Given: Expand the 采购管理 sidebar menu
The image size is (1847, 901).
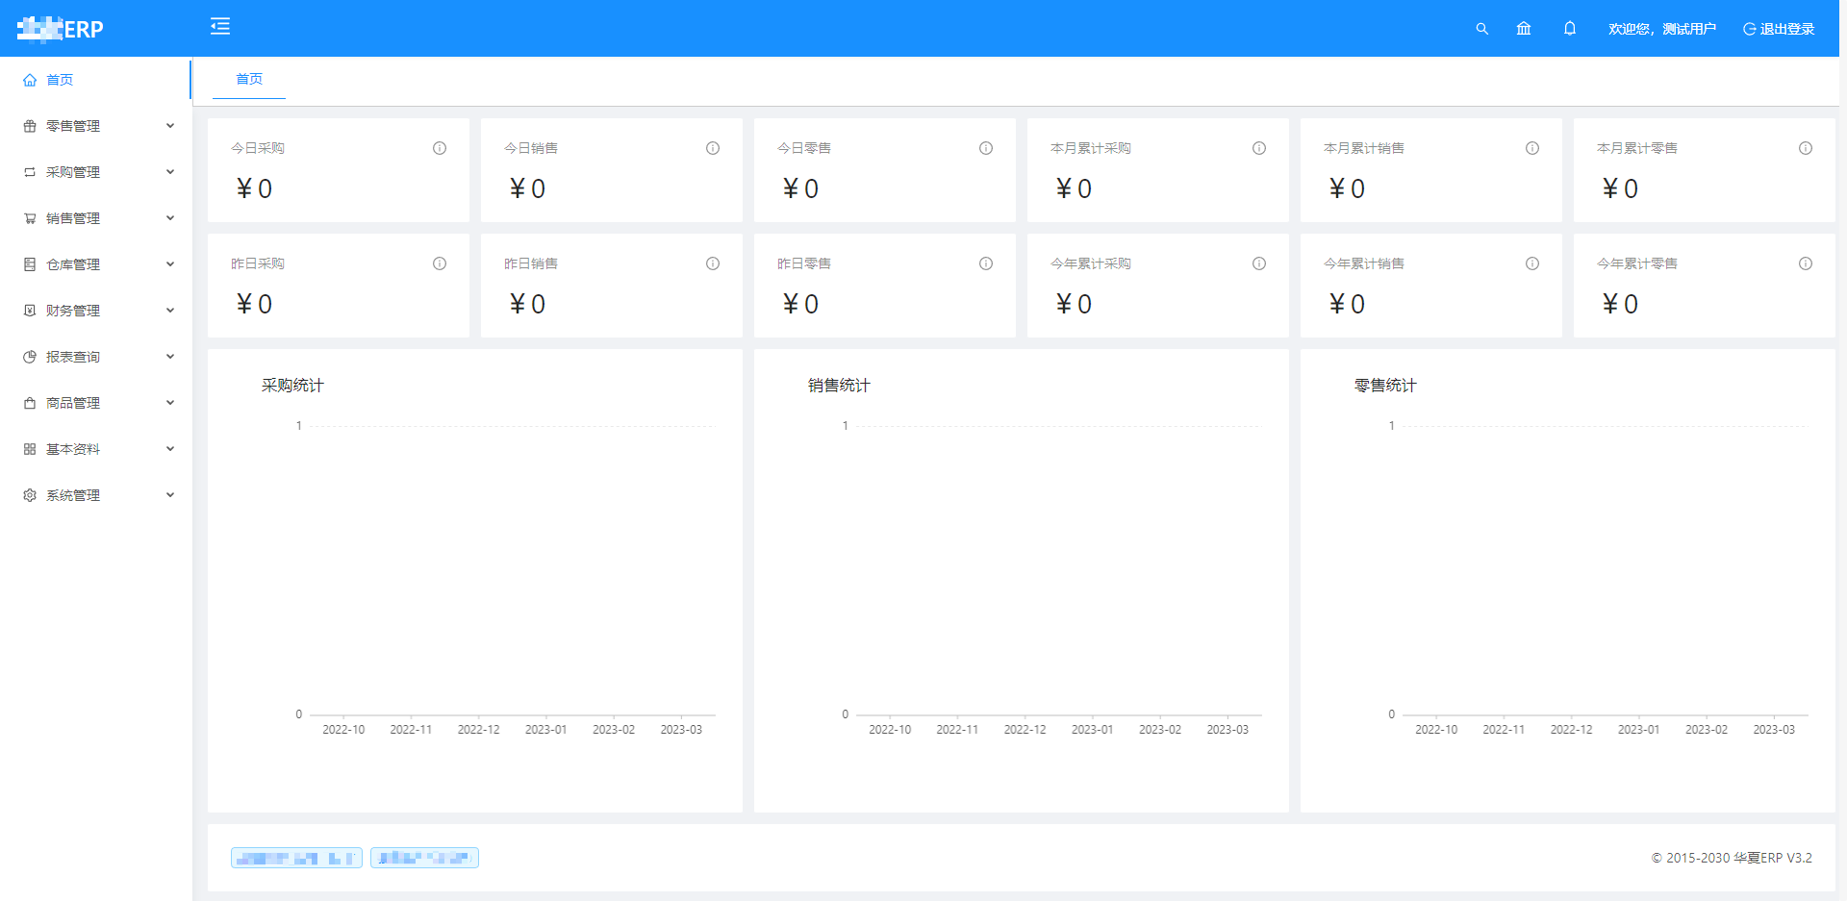Looking at the screenshot, I should point(96,172).
